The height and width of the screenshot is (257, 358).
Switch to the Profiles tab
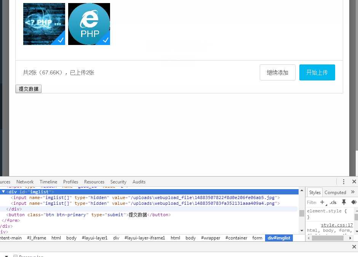click(70, 182)
